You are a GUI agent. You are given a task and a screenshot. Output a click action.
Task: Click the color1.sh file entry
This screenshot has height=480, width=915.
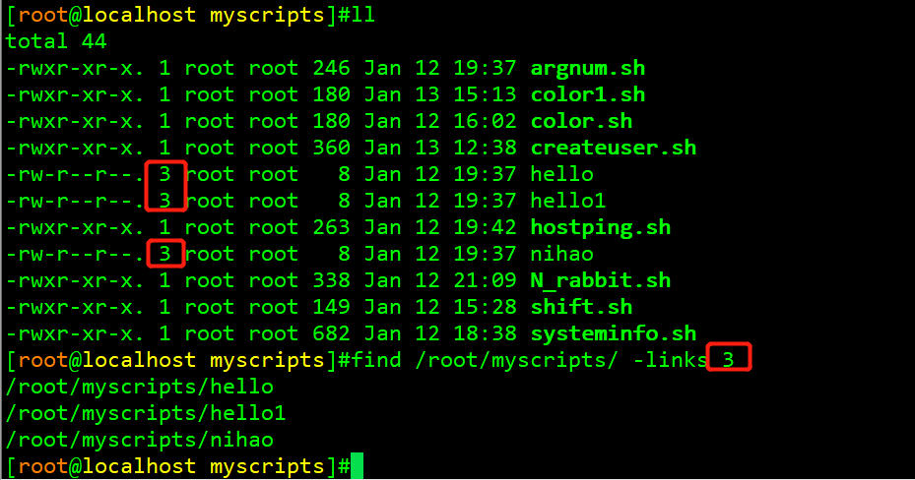(587, 95)
